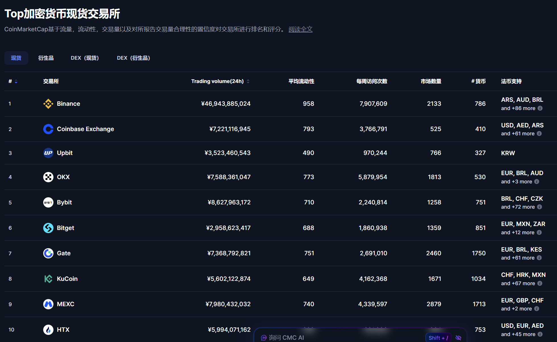Click the Bitget logo icon
The height and width of the screenshot is (342, 557).
(48, 228)
